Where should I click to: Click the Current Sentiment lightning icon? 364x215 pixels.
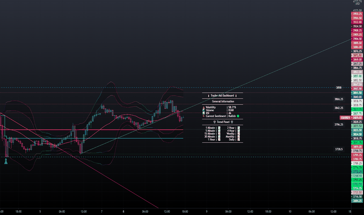(x=203, y=116)
